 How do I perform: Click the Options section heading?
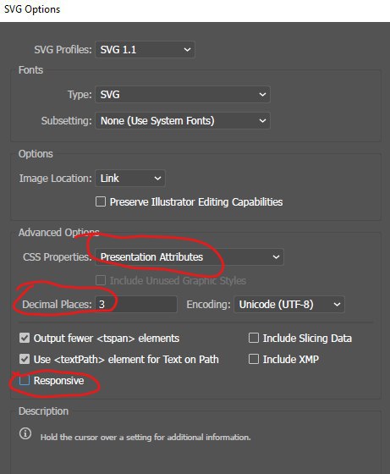[x=36, y=154]
